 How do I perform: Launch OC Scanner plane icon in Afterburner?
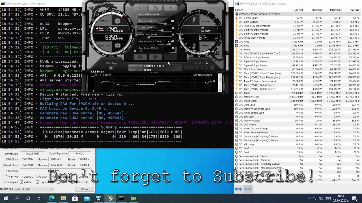coord(155,8)
